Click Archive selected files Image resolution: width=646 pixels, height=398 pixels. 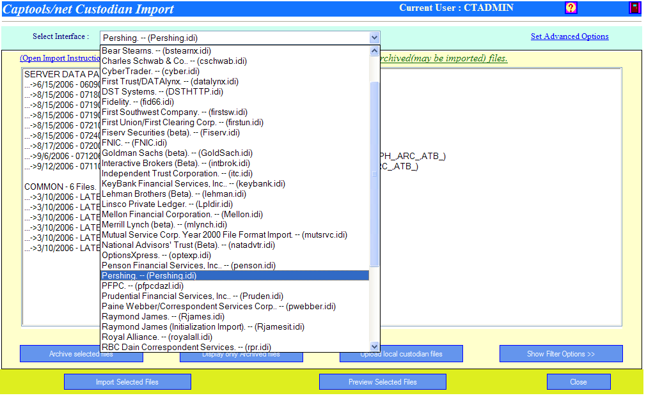81,353
